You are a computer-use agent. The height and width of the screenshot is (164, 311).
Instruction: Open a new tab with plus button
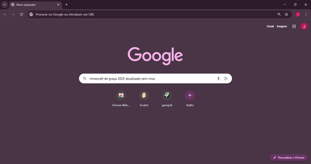tap(66, 4)
